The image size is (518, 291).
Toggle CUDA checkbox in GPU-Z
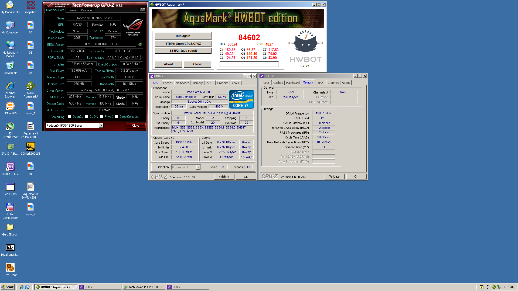coord(87,117)
